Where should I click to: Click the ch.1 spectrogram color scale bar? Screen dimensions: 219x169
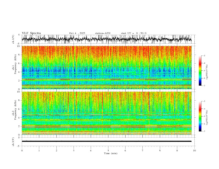(x=200, y=71)
